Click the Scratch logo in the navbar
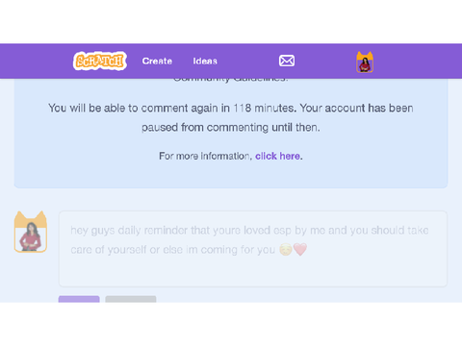The image size is (462, 346). (x=100, y=61)
